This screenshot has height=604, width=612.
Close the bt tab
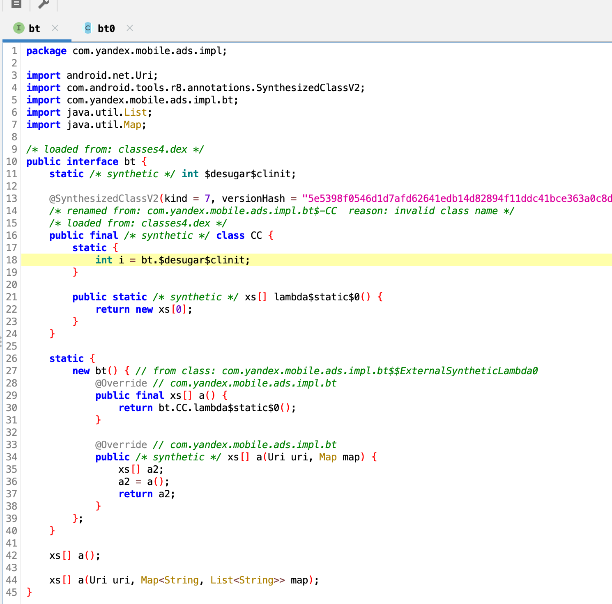(x=55, y=28)
